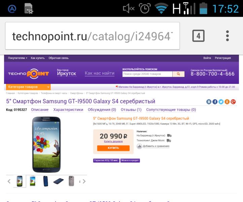Show next product thumbnails with right arrow
Image resolution: width=243 pixels, height=202 pixels.
84,181
